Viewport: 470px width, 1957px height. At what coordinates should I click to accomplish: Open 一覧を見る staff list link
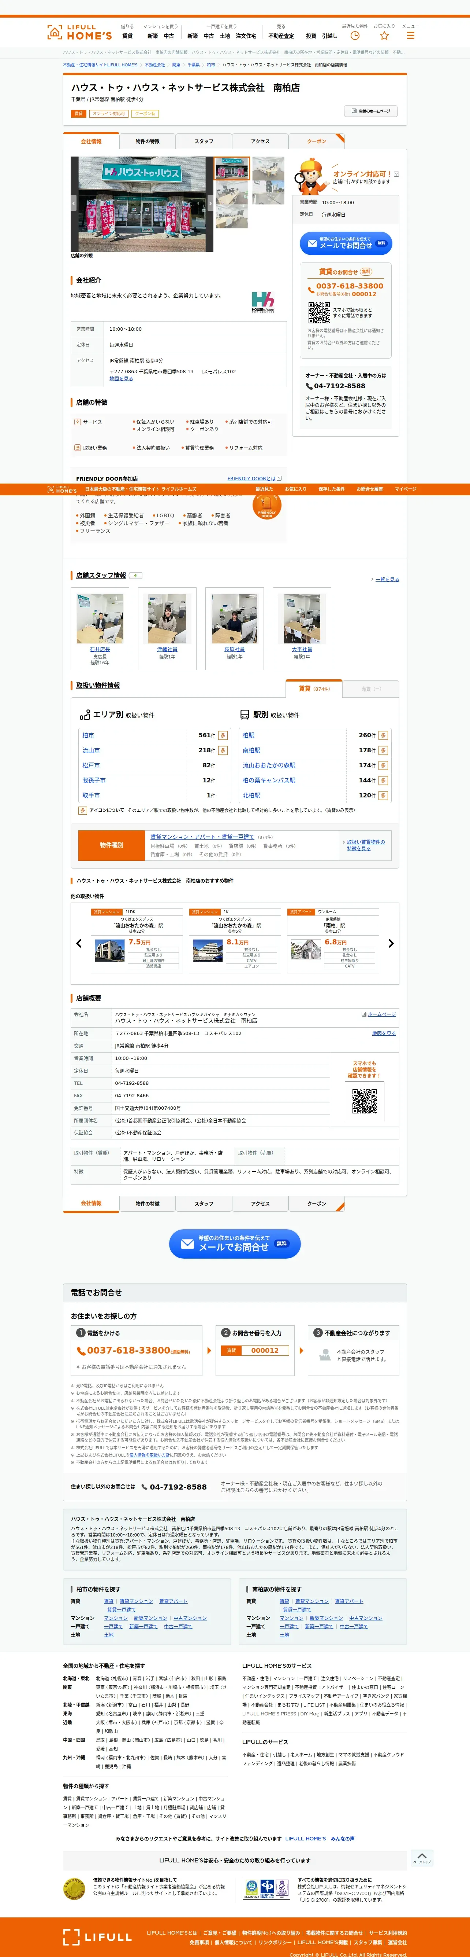[387, 579]
